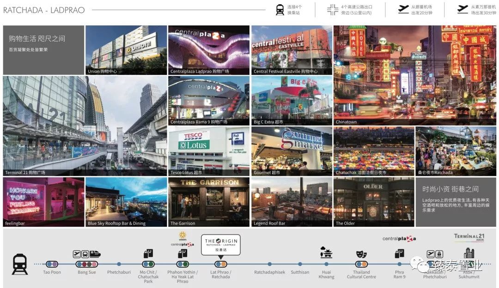Click the 购物生活 咫尺之间 heading tile
Viewport: 499px width, 288px height.
(43, 50)
